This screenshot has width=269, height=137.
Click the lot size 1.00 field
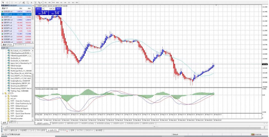(49, 9)
